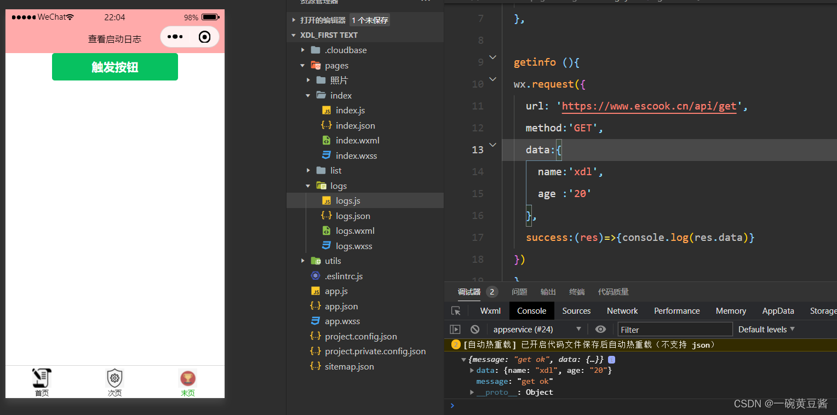
Task: Open the appservice (#24) context dropdown
Action: pos(537,329)
